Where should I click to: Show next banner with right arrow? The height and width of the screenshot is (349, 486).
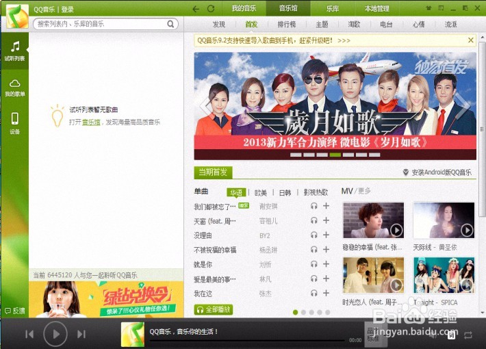pos(463,106)
